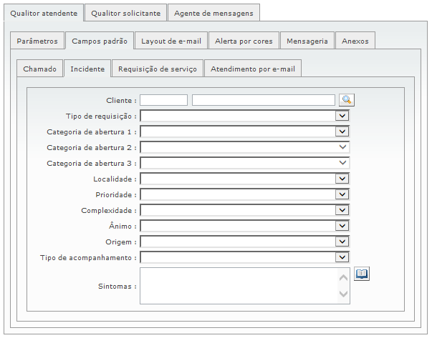This screenshot has height=338, width=432.
Task: Open the Complexidade dropdown
Action: (x=244, y=210)
